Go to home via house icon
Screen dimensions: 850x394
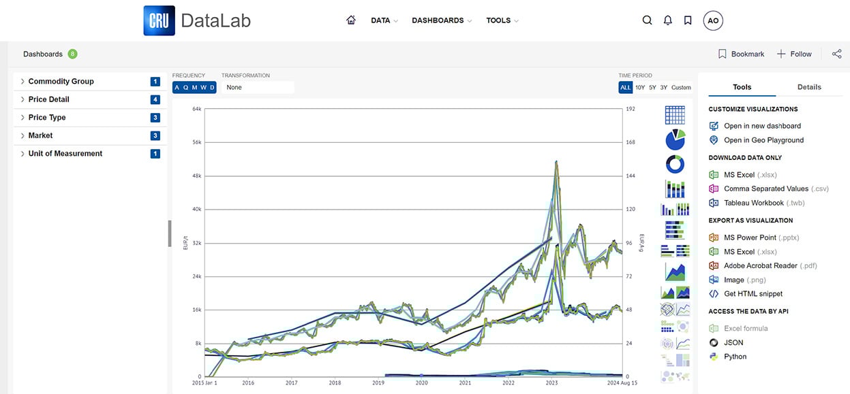[351, 20]
